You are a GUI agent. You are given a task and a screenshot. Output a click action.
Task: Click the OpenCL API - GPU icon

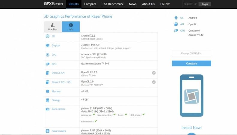coord(47,82)
